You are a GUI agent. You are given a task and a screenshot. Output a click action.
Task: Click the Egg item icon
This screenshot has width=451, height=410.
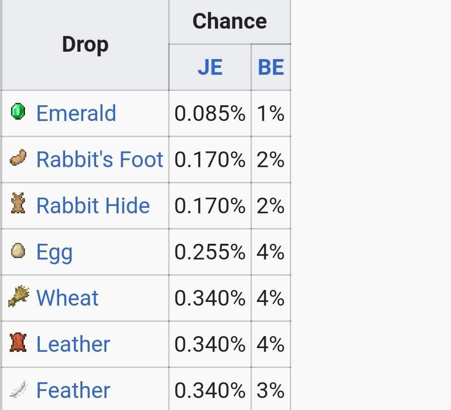[18, 251]
